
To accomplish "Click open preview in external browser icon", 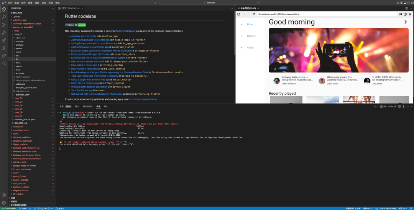I will click(x=238, y=14).
